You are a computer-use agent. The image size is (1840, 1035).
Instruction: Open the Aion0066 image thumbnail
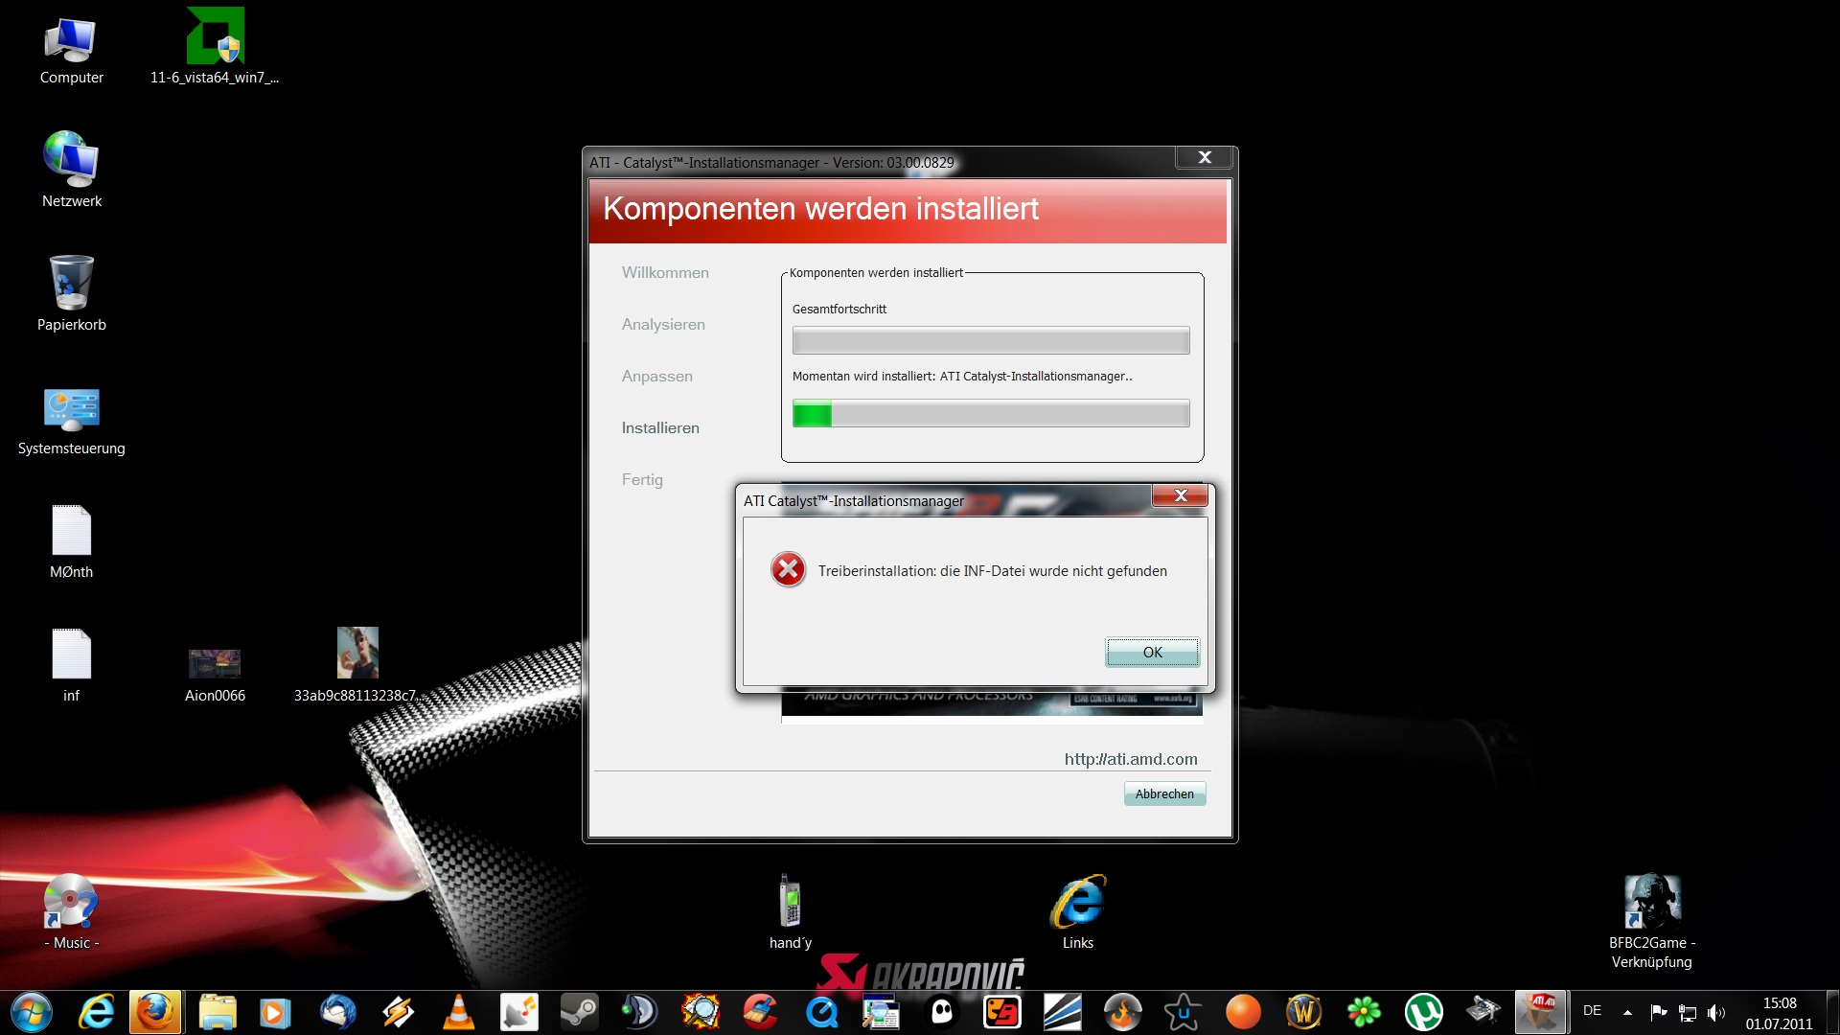215,663
